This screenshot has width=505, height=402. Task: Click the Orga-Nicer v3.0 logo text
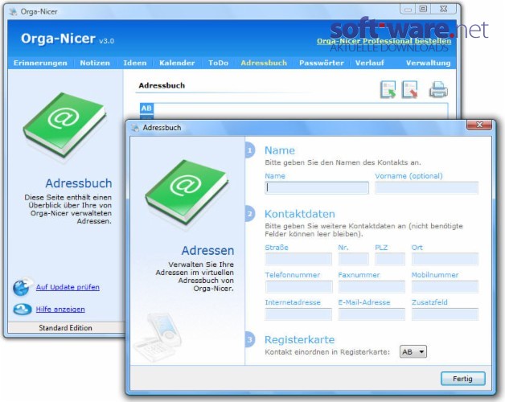click(x=68, y=39)
